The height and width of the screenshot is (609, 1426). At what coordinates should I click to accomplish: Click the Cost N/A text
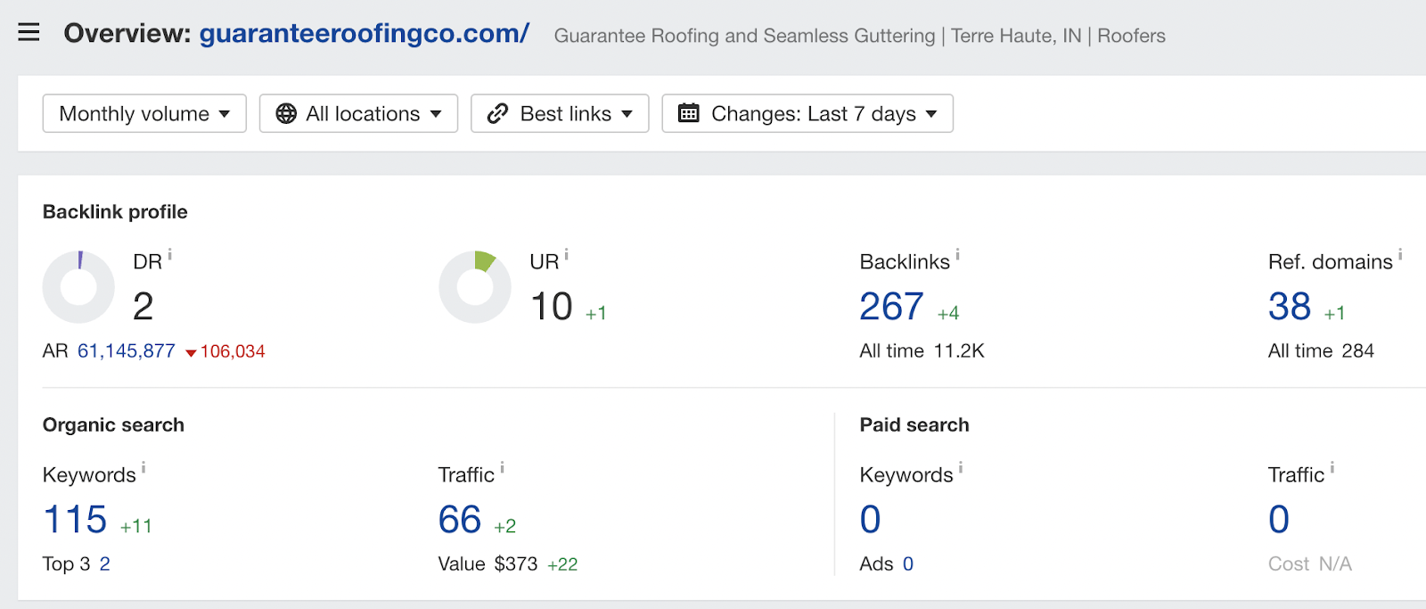[x=1310, y=564]
